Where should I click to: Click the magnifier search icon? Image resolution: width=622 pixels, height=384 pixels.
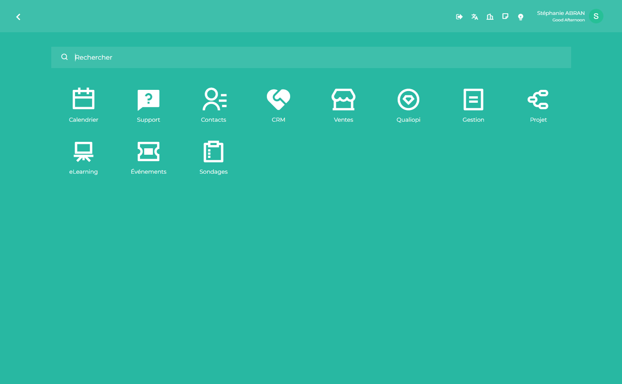pos(65,57)
